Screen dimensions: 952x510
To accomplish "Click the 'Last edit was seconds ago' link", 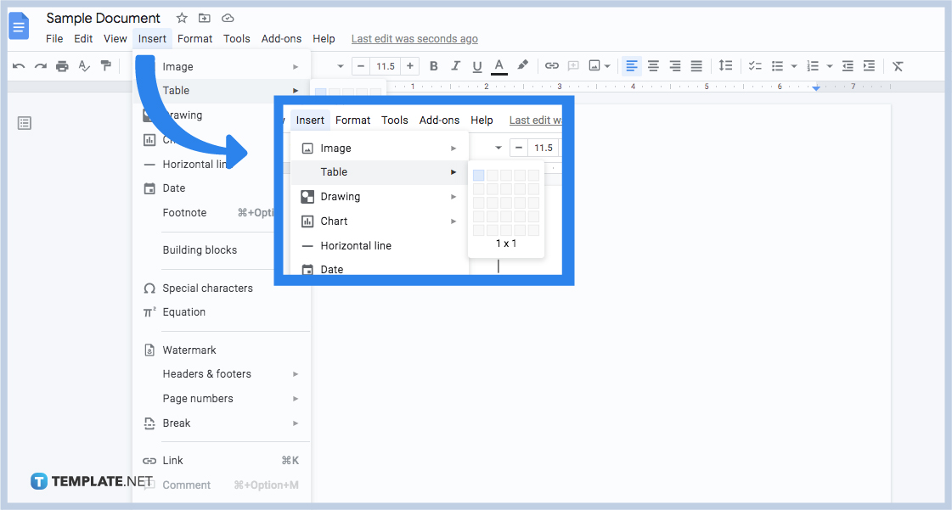I will point(414,38).
